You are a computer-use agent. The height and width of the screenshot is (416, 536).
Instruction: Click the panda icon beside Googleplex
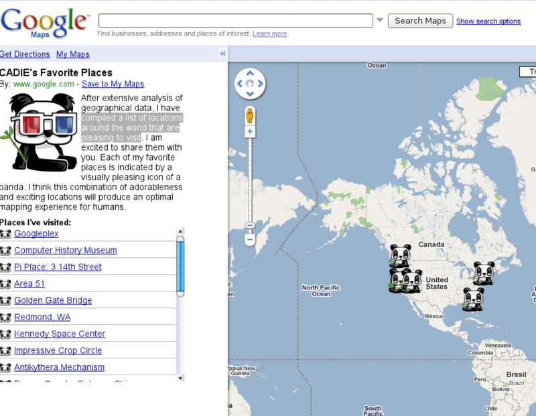5,234
